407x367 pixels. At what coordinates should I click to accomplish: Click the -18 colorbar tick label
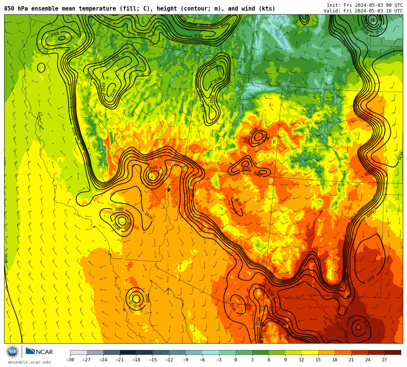tap(136, 360)
